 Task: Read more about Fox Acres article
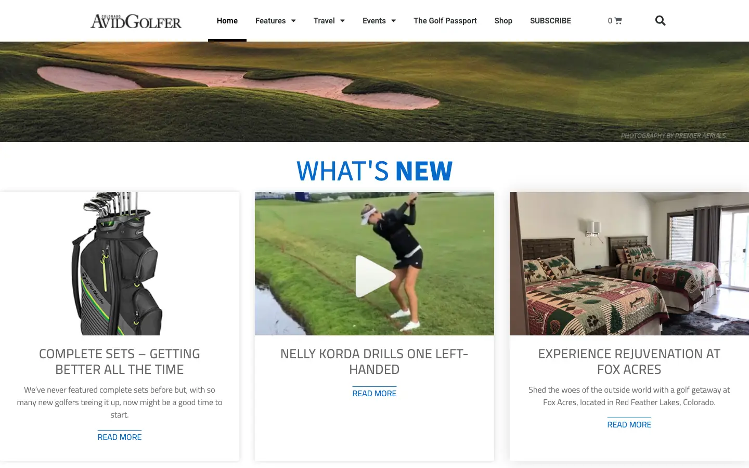(629, 424)
